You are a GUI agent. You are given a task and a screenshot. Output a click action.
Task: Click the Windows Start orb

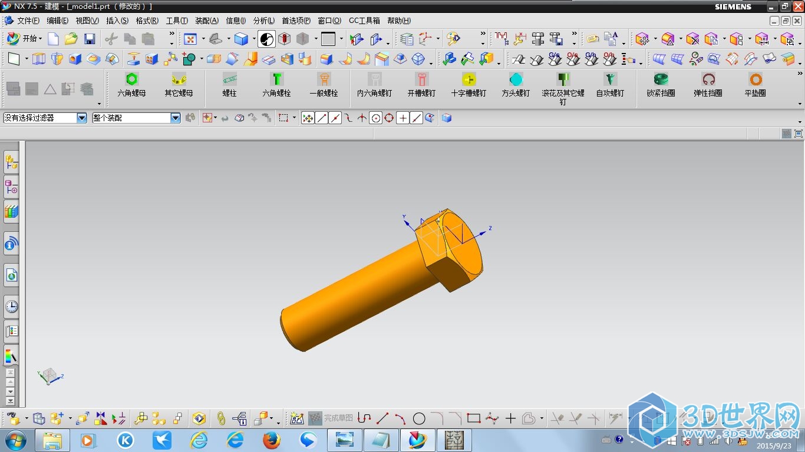click(x=15, y=440)
